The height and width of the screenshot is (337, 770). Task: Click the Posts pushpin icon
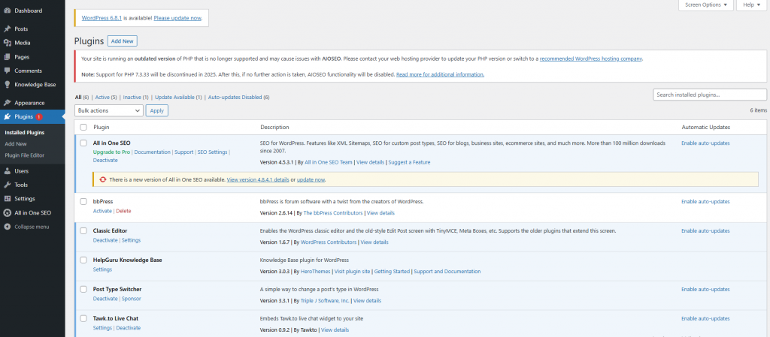[x=8, y=29]
